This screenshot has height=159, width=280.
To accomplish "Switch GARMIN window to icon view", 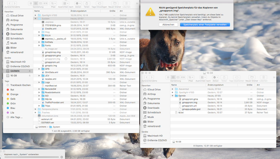I will [31, 3].
